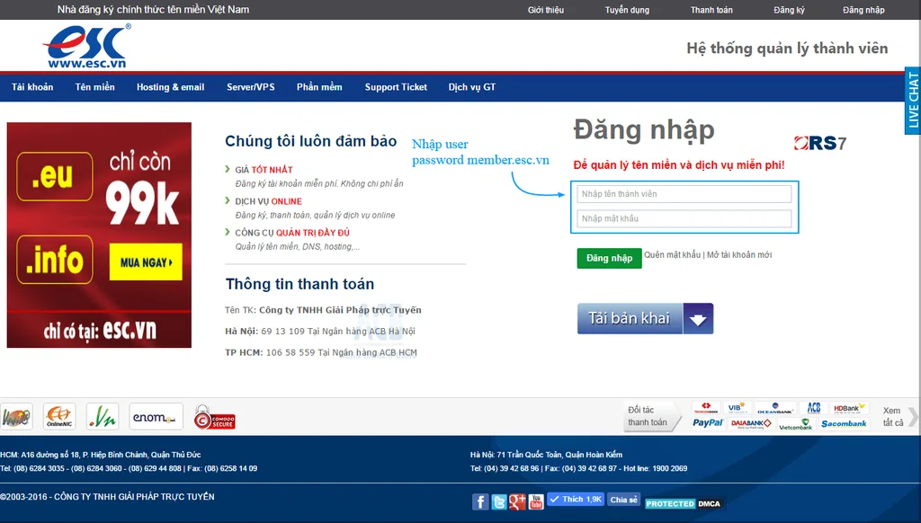Click the PayPal logo
Viewport: 921px width, 523px height.
(707, 423)
